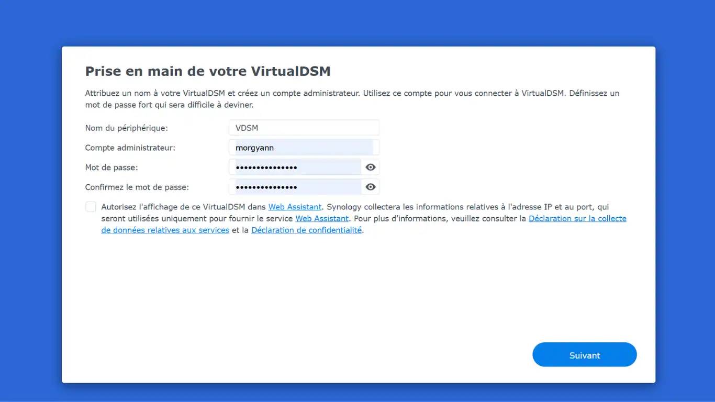Click 'Autorisez l'affichage' checkbox label text

point(183,207)
